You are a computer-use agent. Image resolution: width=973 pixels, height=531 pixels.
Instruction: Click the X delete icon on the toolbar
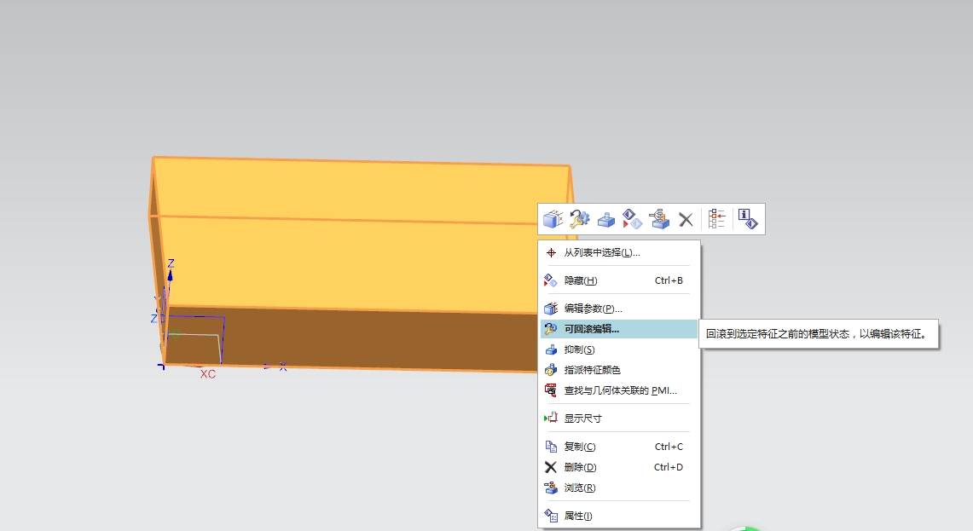pos(686,219)
